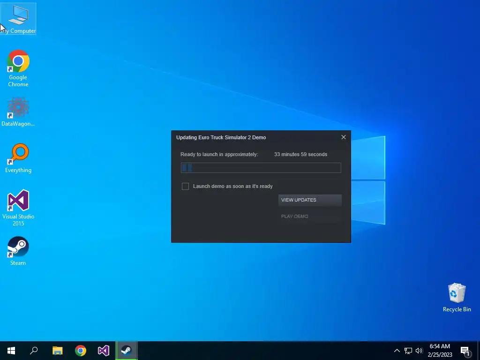This screenshot has width=480, height=360.
Task: Close the Updating Euro Truck Simulator dialog
Action: pyautogui.click(x=344, y=137)
